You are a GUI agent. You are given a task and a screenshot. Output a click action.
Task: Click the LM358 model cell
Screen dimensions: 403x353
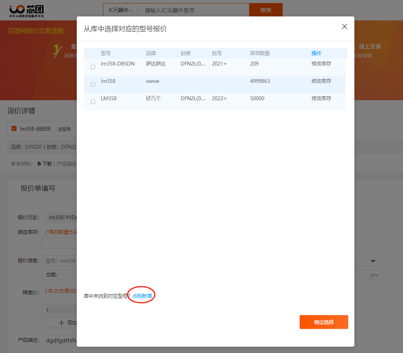pyautogui.click(x=108, y=98)
